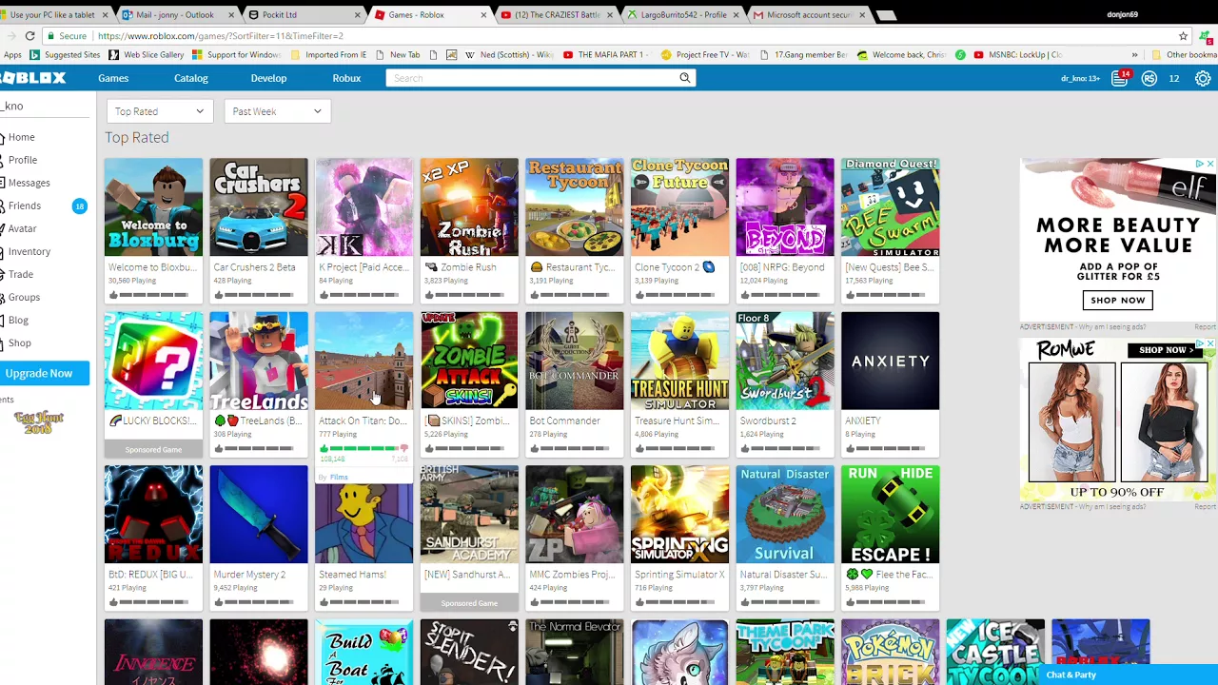The image size is (1218, 685).
Task: Open the Bee Swarm Simulator game thumbnail
Action: click(x=890, y=207)
